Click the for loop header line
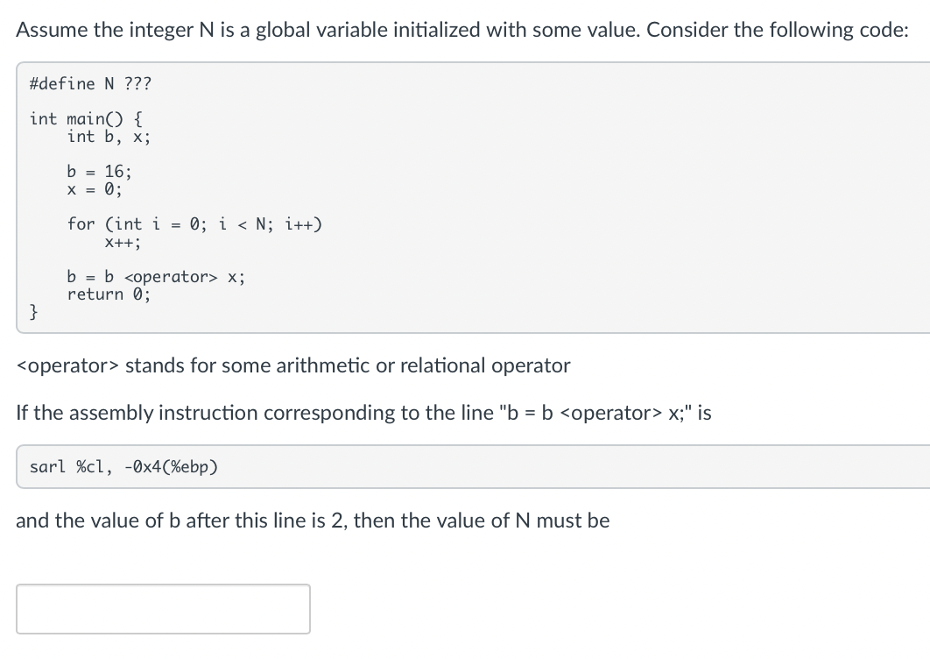This screenshot has width=930, height=659. 194,224
